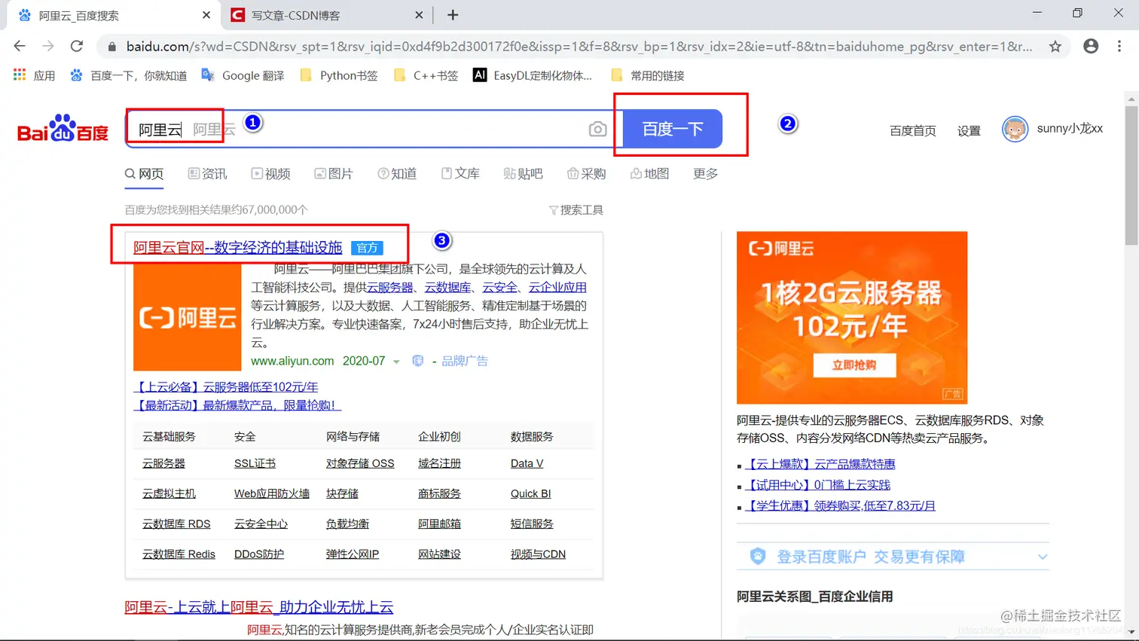Viewport: 1139px width, 641px height.
Task: Open the Chrome three-dot menu
Action: coord(1119,46)
